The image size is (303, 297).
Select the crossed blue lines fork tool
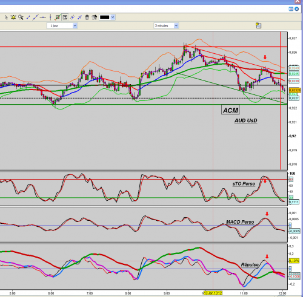pos(72,18)
